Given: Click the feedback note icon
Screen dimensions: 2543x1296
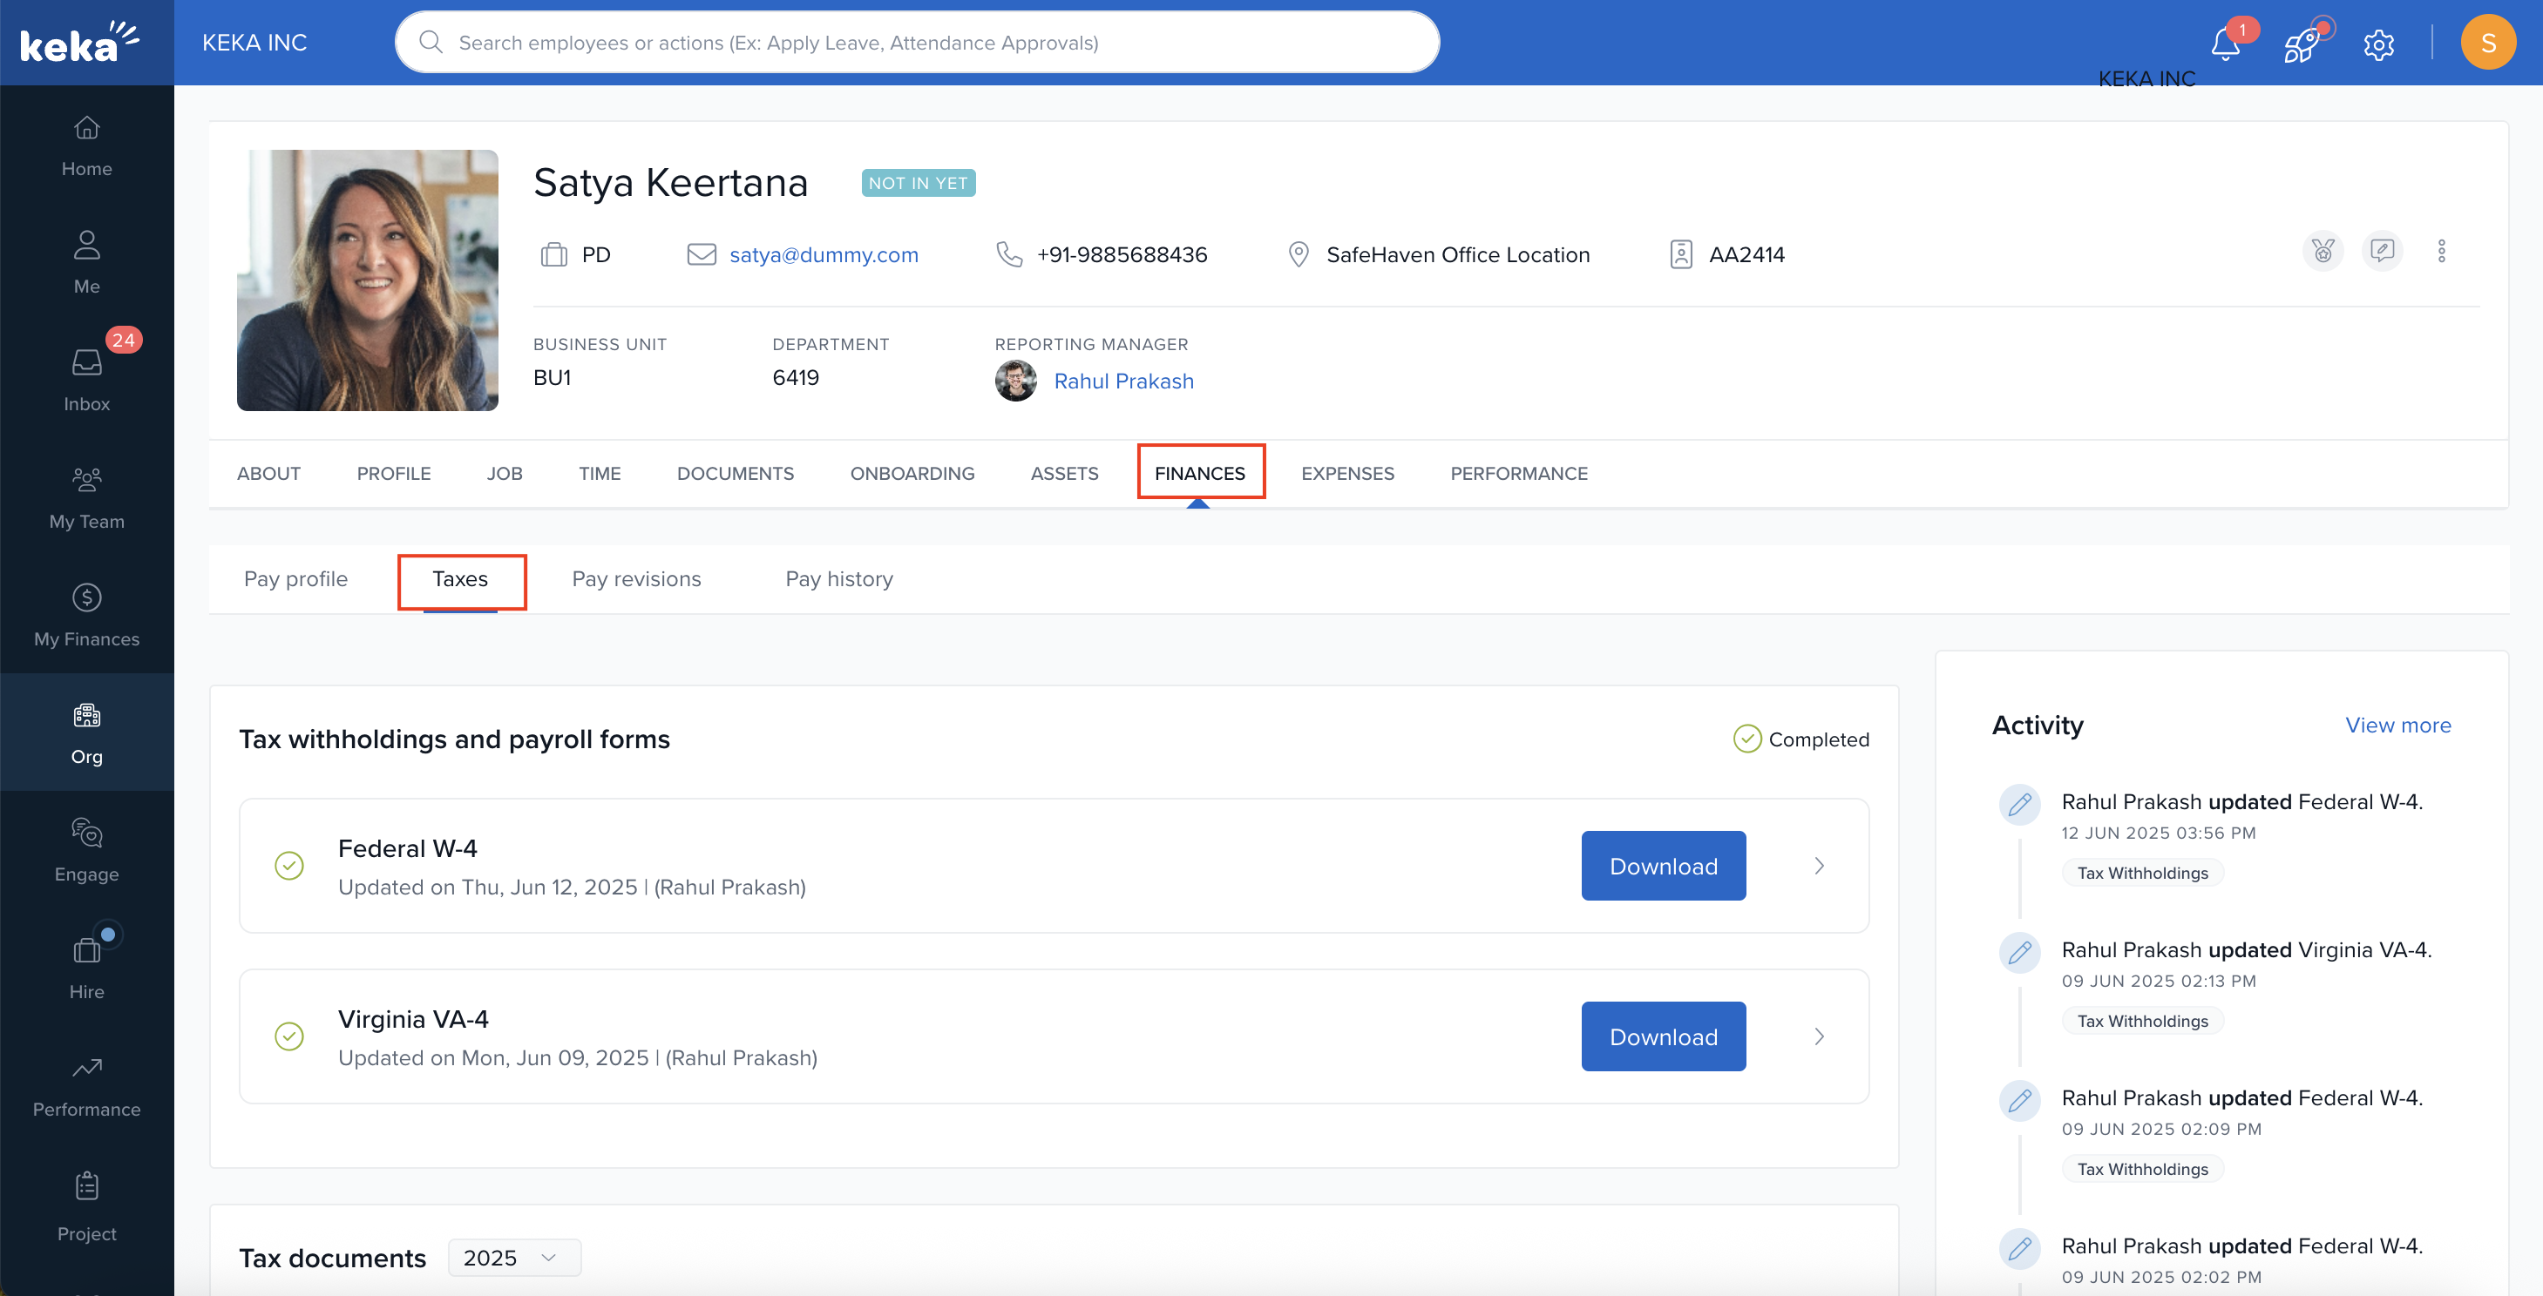Looking at the screenshot, I should pos(2382,252).
